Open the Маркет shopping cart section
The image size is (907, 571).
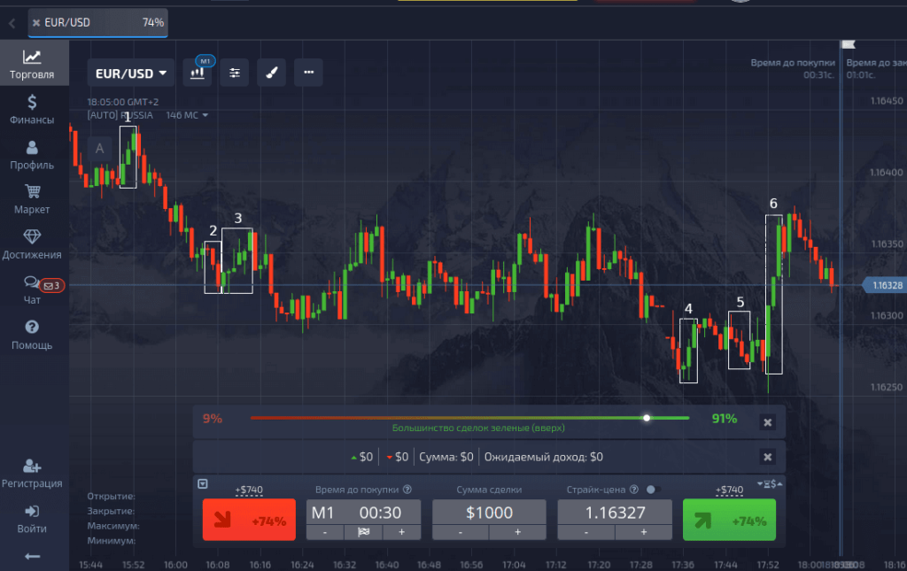tap(32, 198)
